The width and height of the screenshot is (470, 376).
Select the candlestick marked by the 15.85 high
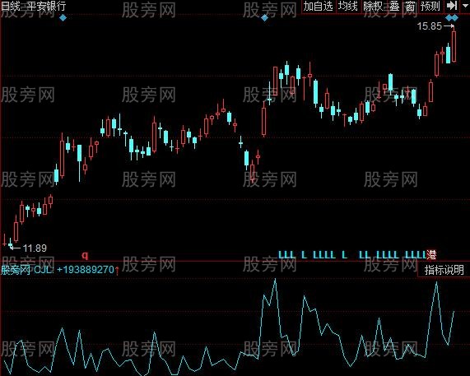454,45
